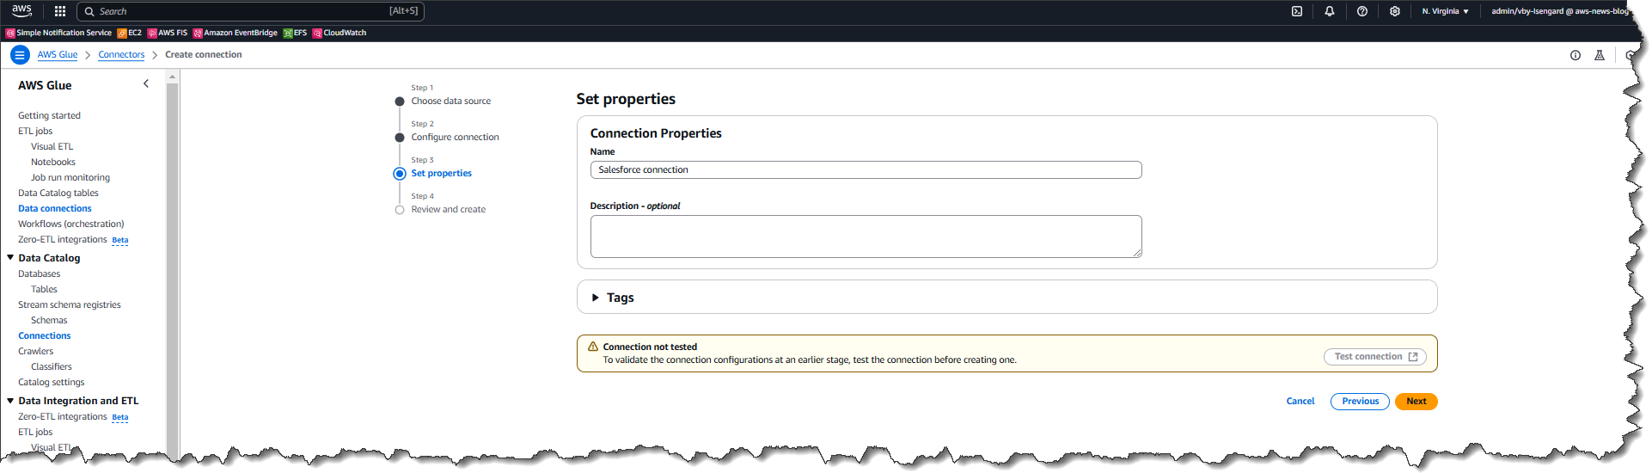Screen dimensions: 1652x473
Task: Open Getting started in sidebar
Action: click(49, 115)
